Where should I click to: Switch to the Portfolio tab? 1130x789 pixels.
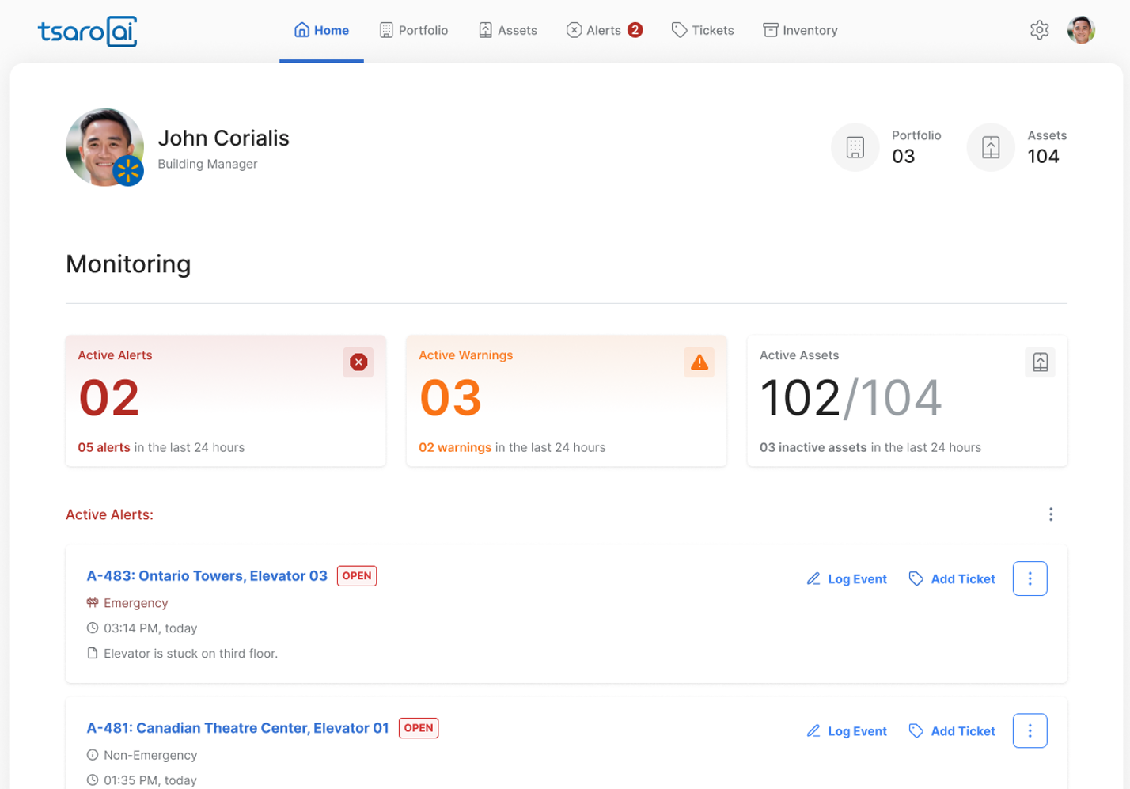[414, 30]
